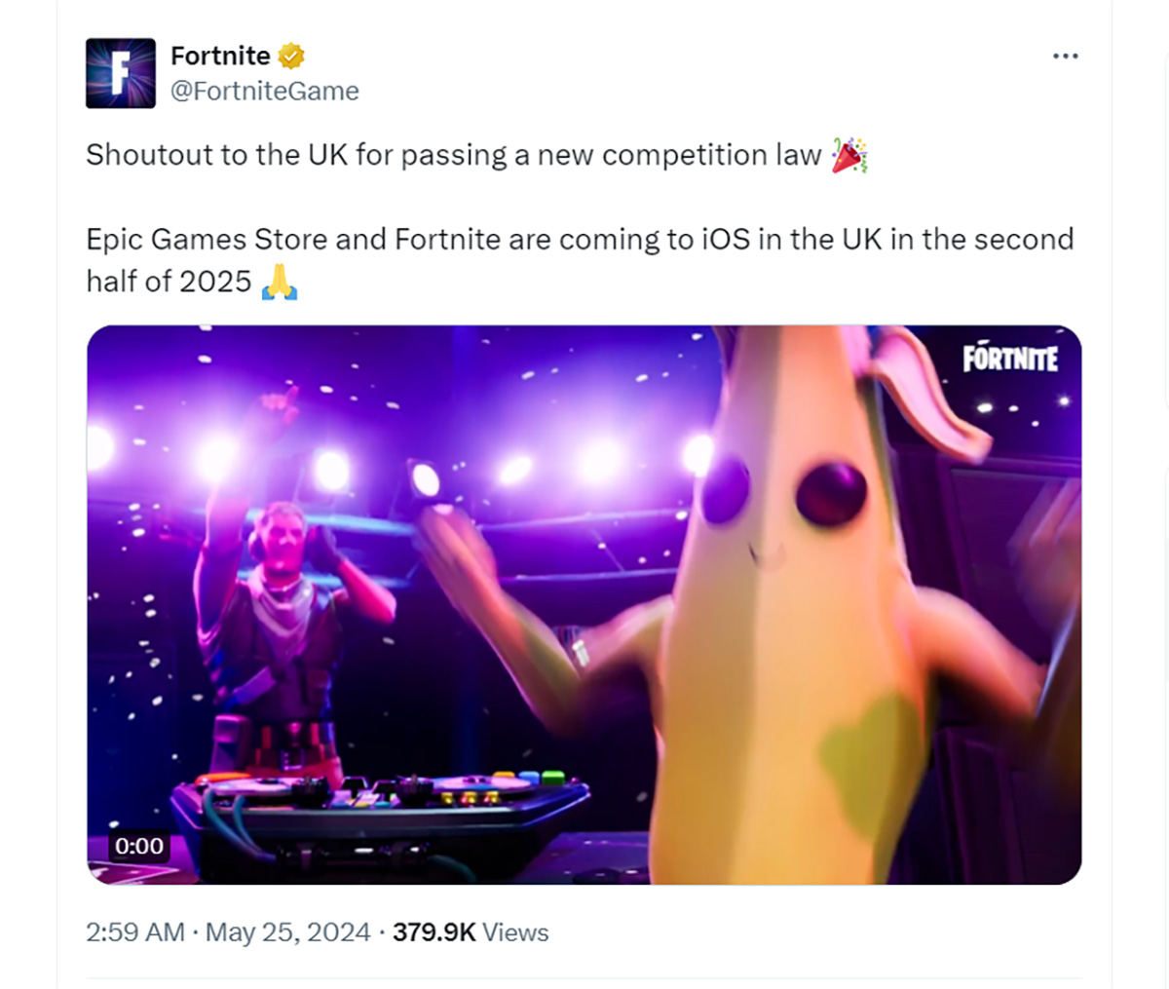
Task: Open the three-dot more options menu
Action: click(x=1066, y=56)
